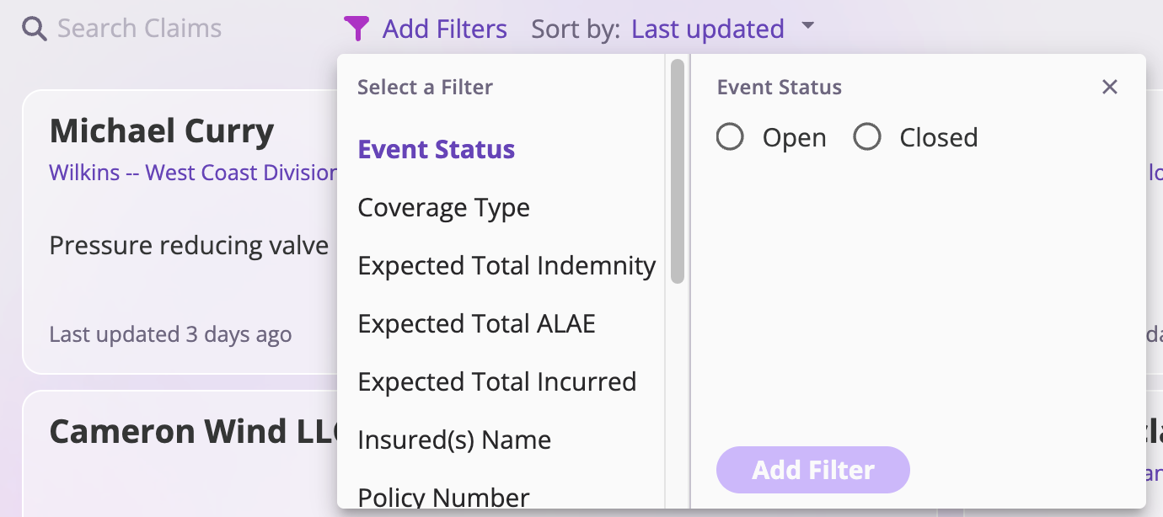Open the Michael Curry claim card

162,131
